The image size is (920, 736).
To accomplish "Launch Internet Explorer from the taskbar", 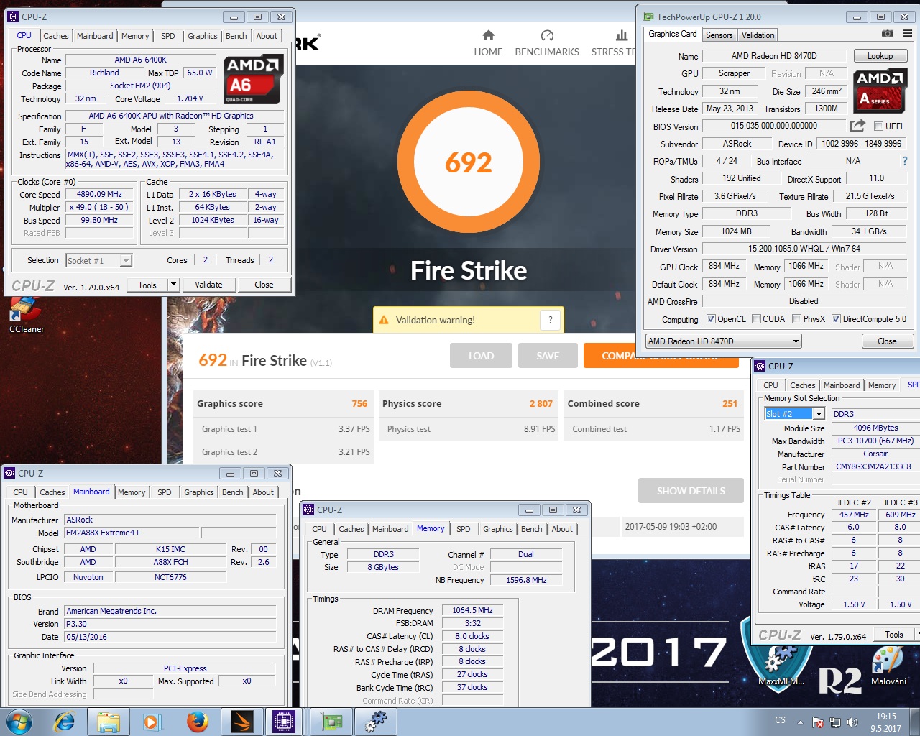I will [x=65, y=721].
